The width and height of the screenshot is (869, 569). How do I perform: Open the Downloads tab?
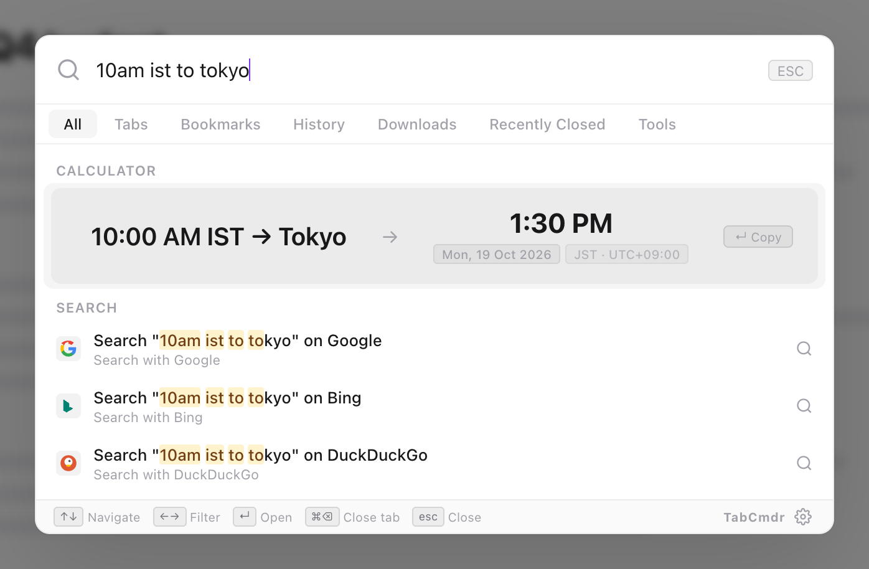(417, 125)
